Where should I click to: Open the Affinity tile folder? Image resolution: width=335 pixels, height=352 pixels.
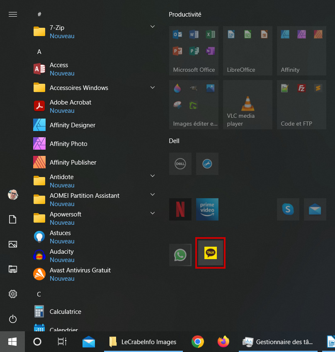pos(301,51)
